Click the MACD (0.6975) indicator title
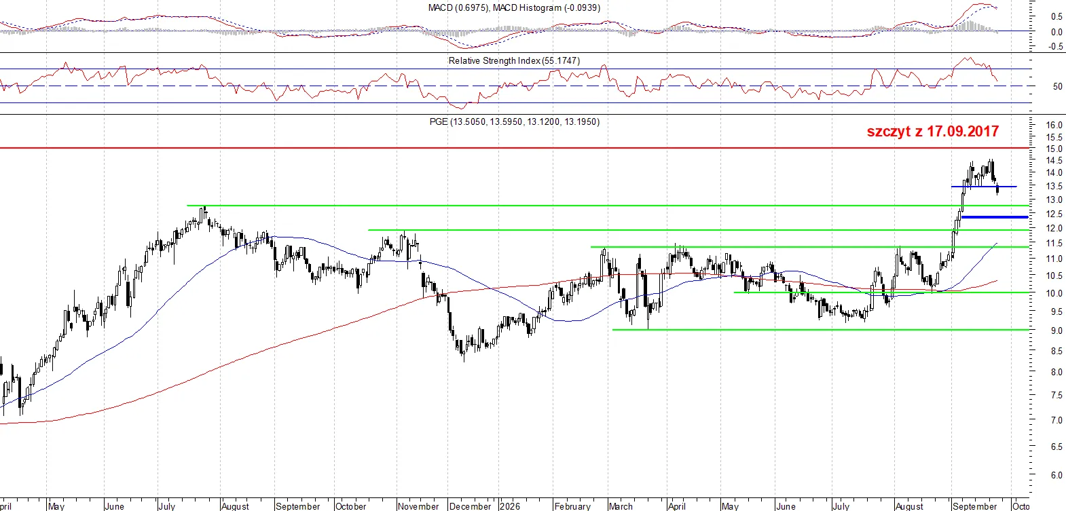Screen dimensions: 1066x511 [x=514, y=7]
